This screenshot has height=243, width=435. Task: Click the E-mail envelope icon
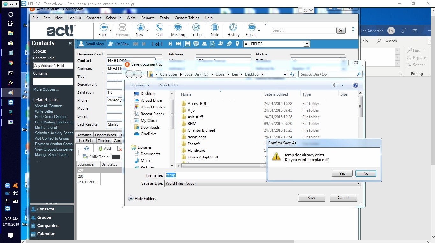(x=252, y=27)
